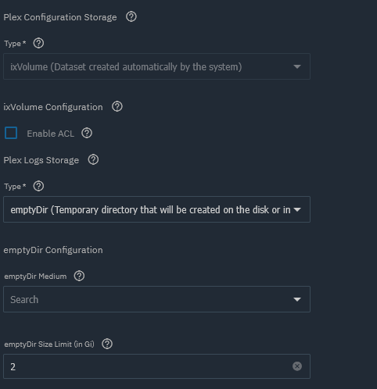
Task: Open help for Plex Configuration Storage
Action: click(131, 17)
